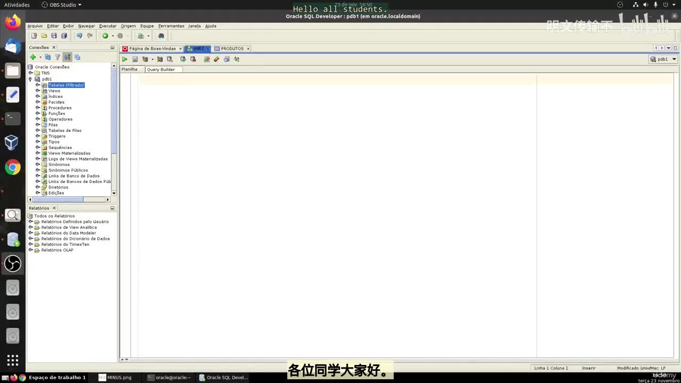Open dropdown arrow beside new connection plus
Viewport: 681px width, 383px height.
click(40, 57)
